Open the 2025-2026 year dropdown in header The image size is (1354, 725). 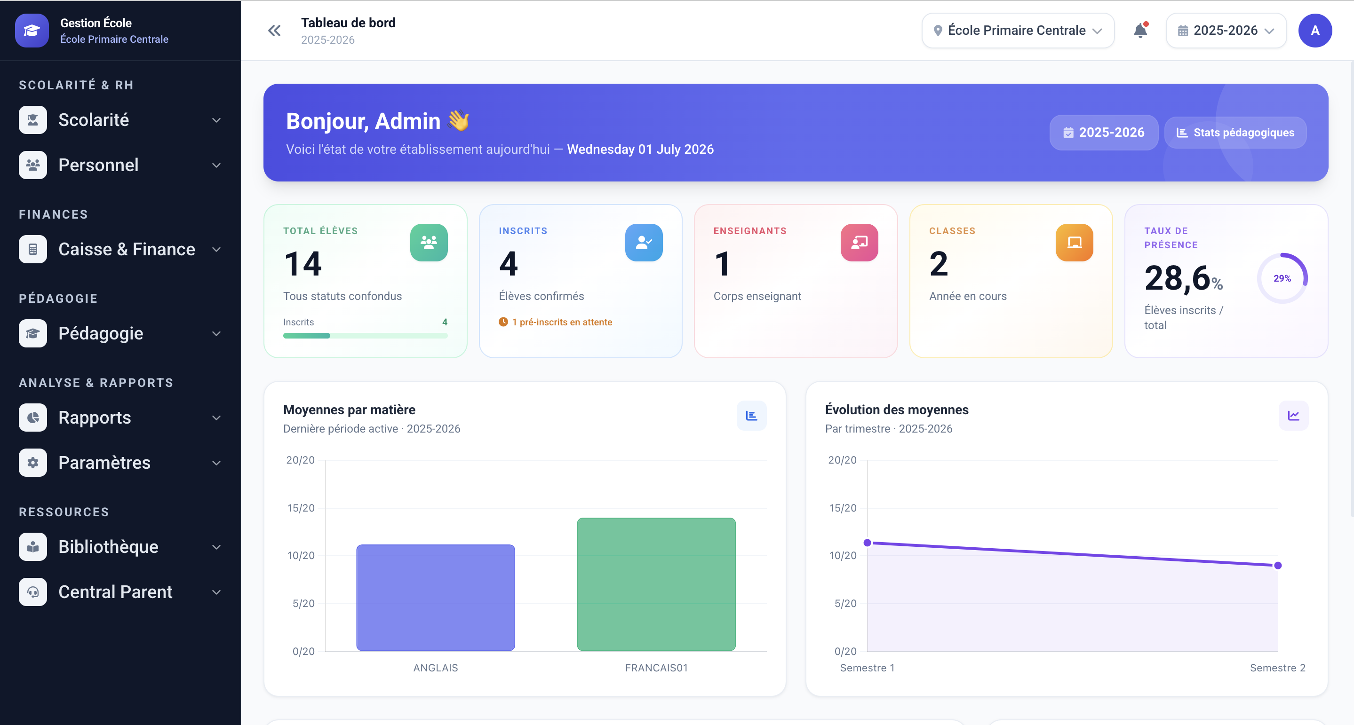pos(1226,31)
